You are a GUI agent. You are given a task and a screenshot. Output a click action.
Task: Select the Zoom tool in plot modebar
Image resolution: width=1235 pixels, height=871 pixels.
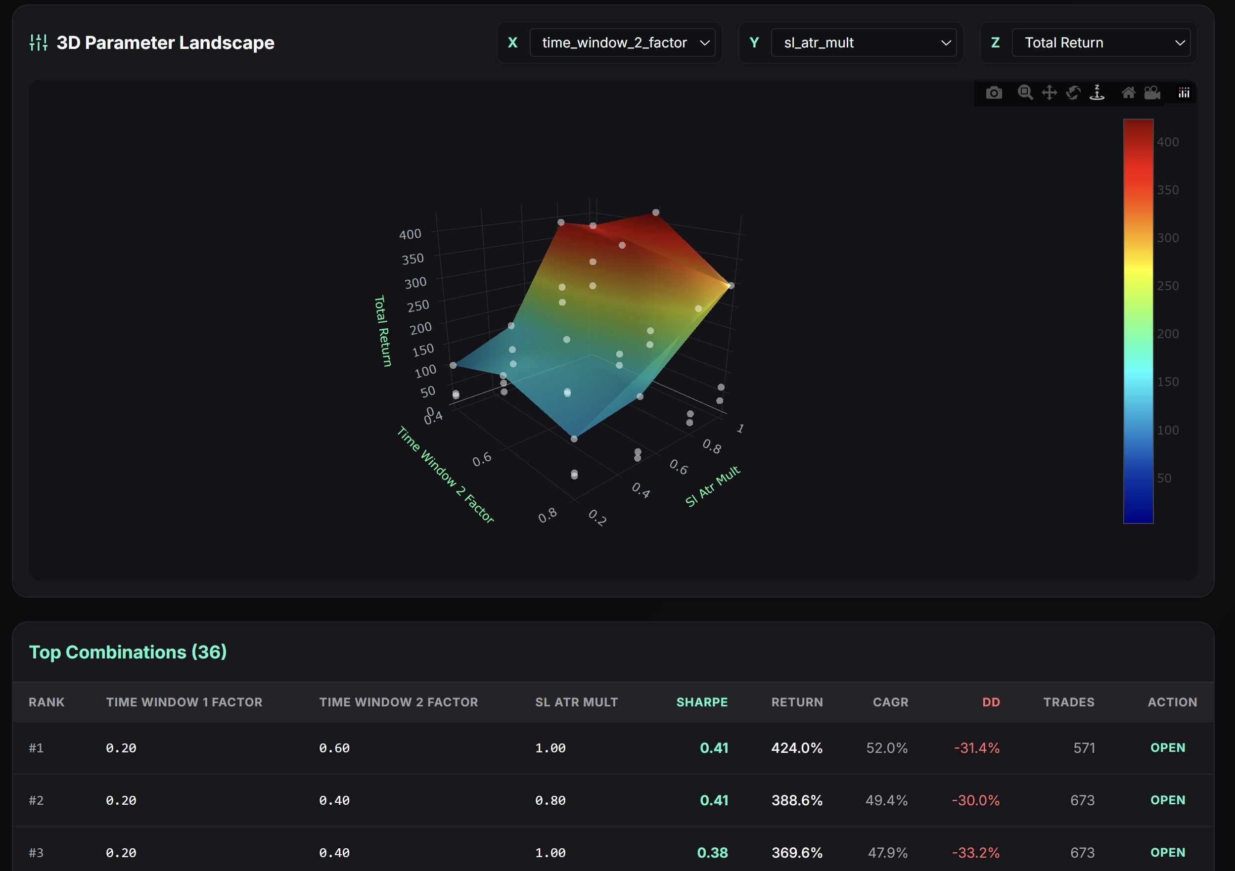pyautogui.click(x=1025, y=93)
